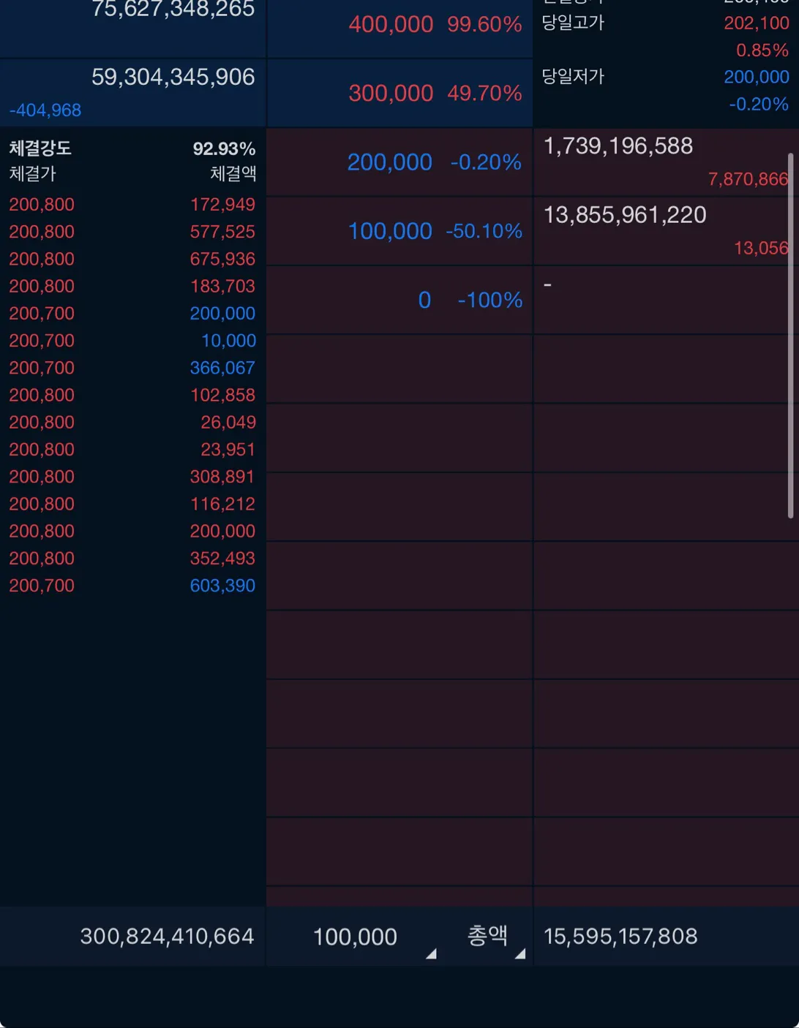Click the 체결가 column header
The height and width of the screenshot is (1028, 799).
pos(33,174)
